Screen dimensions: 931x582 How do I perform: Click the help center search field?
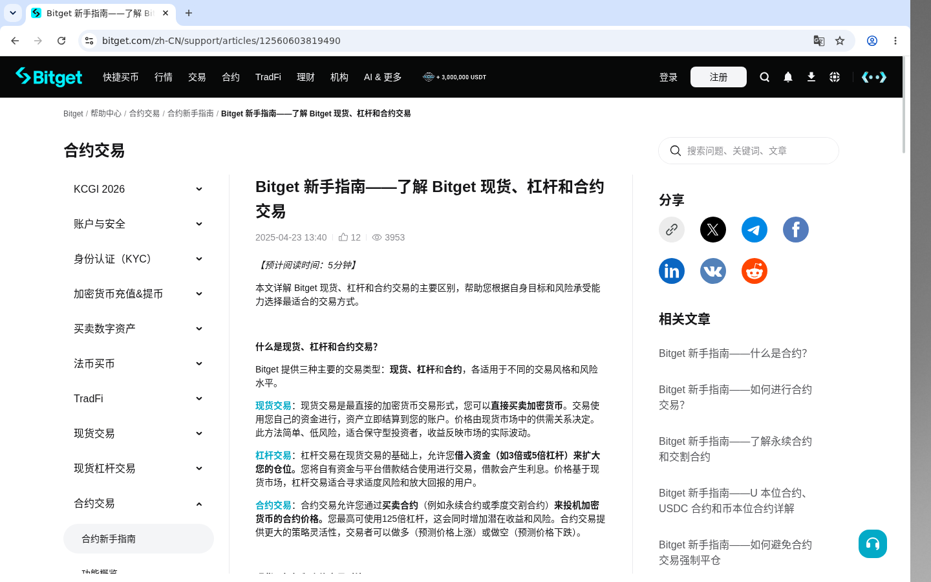[x=749, y=151]
